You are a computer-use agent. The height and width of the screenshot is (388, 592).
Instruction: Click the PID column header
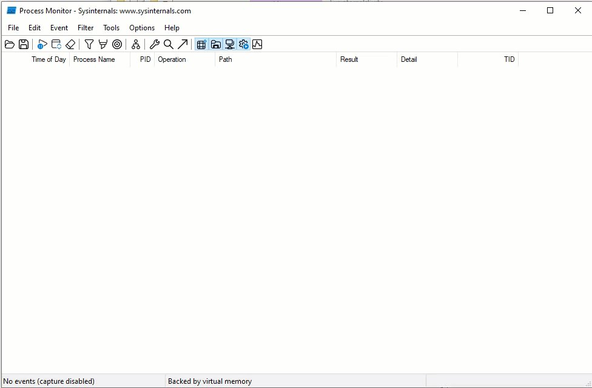pyautogui.click(x=143, y=59)
